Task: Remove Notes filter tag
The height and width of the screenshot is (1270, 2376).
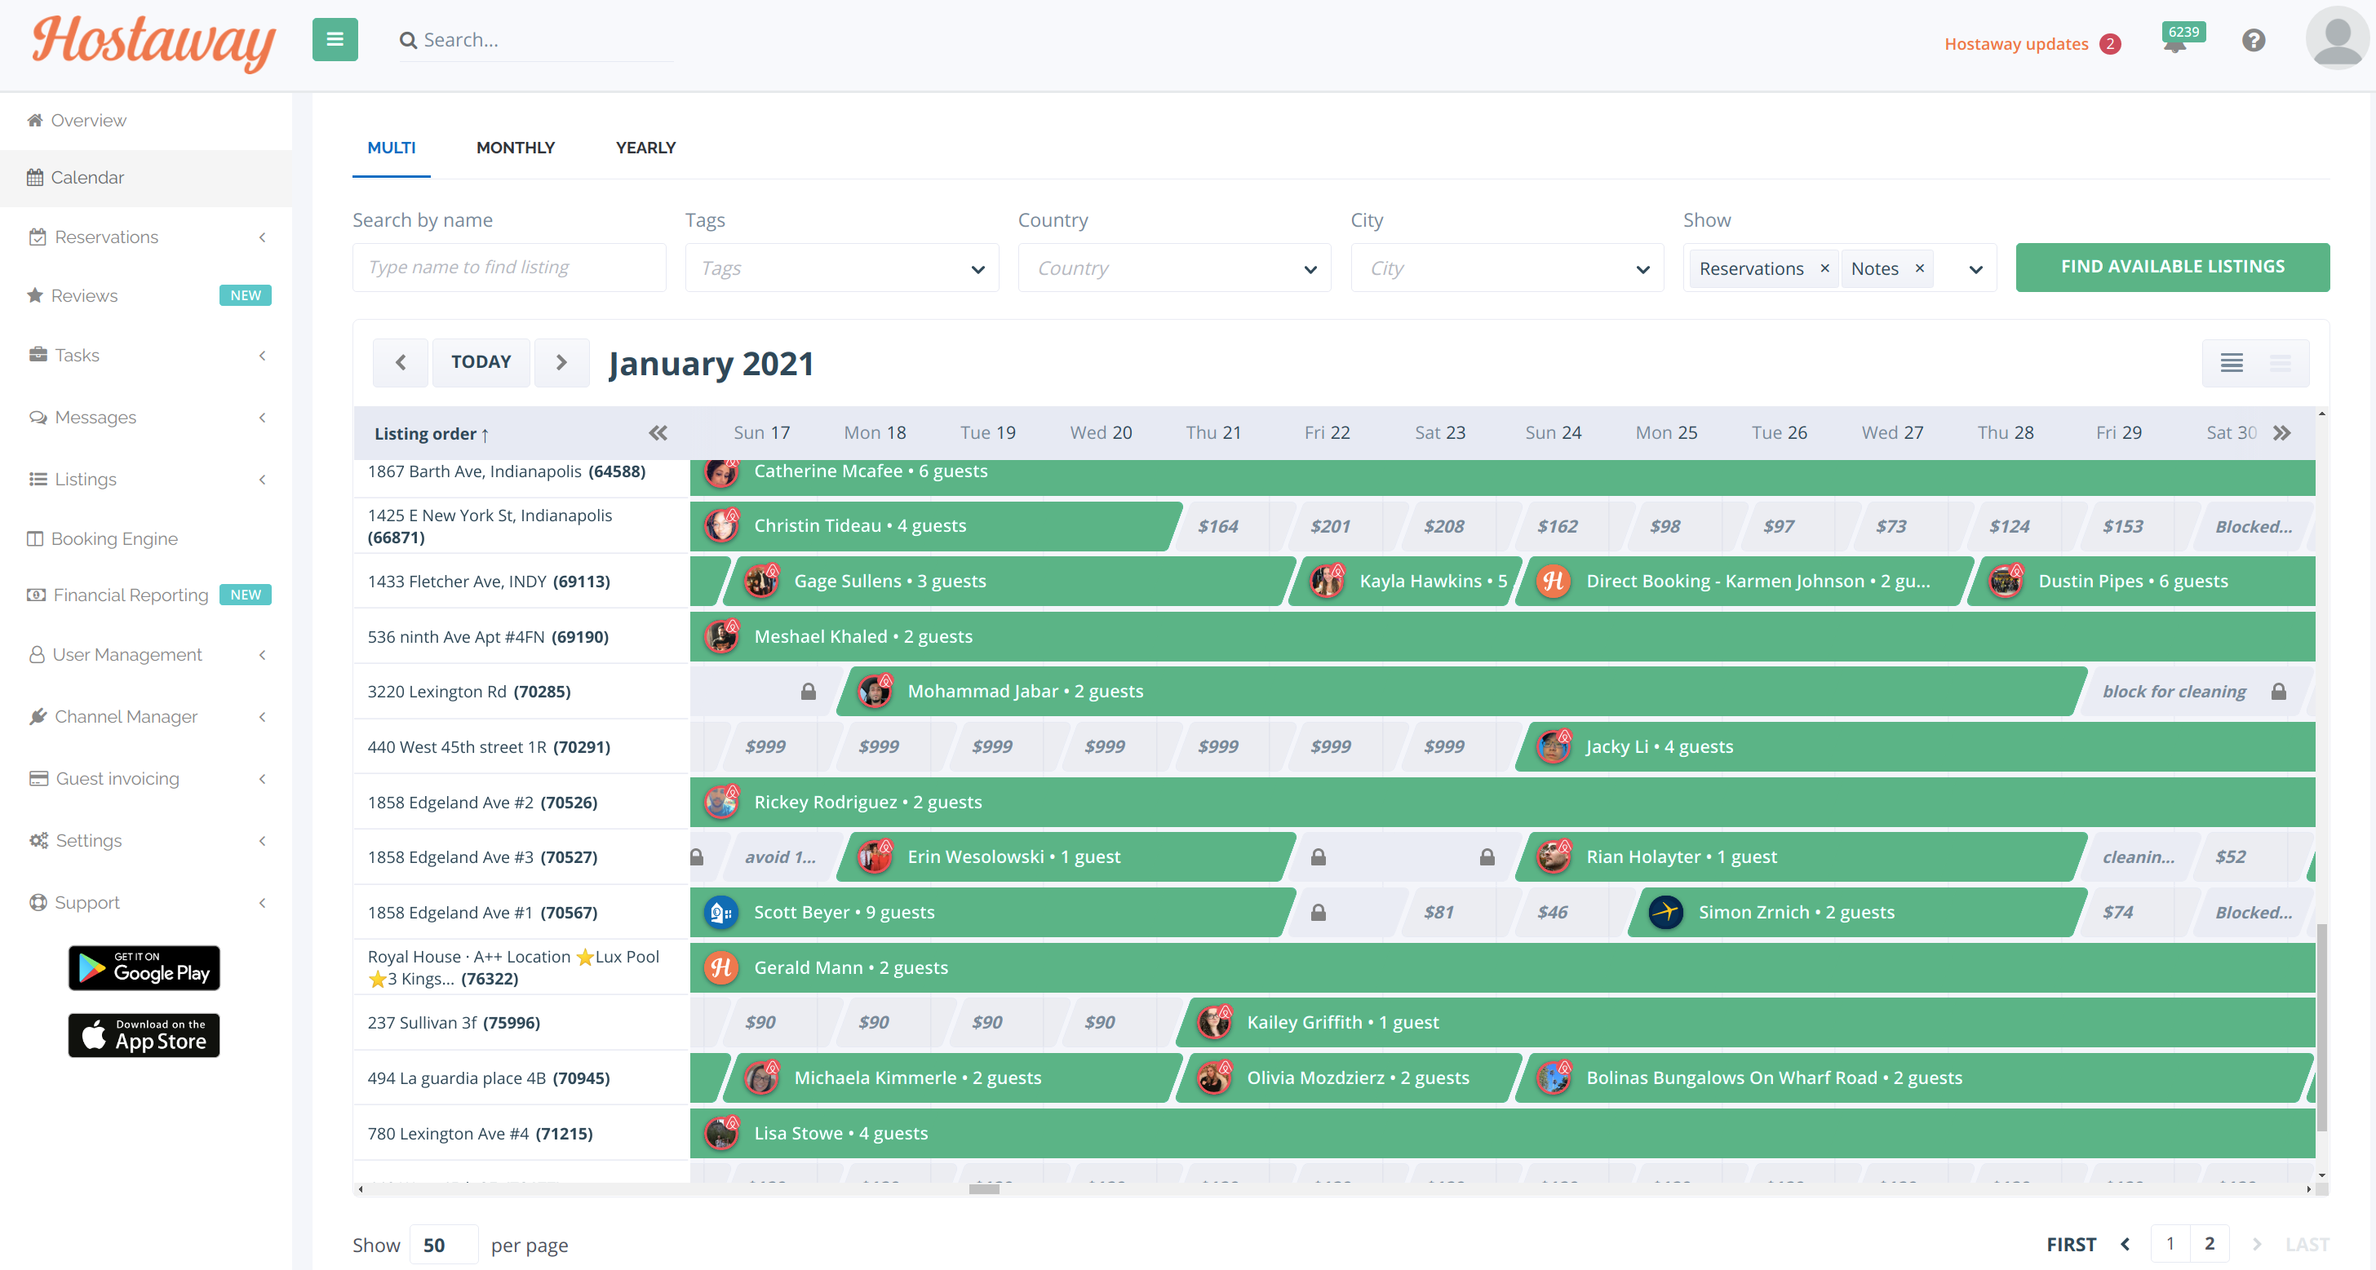Action: (x=1920, y=266)
